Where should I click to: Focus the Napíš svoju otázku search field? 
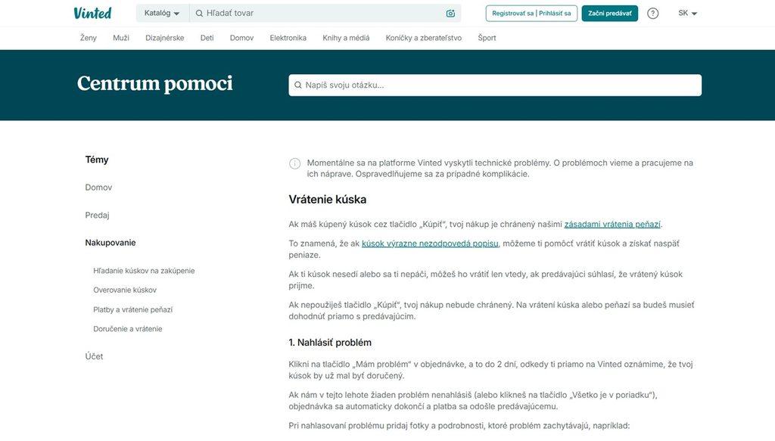coord(495,85)
